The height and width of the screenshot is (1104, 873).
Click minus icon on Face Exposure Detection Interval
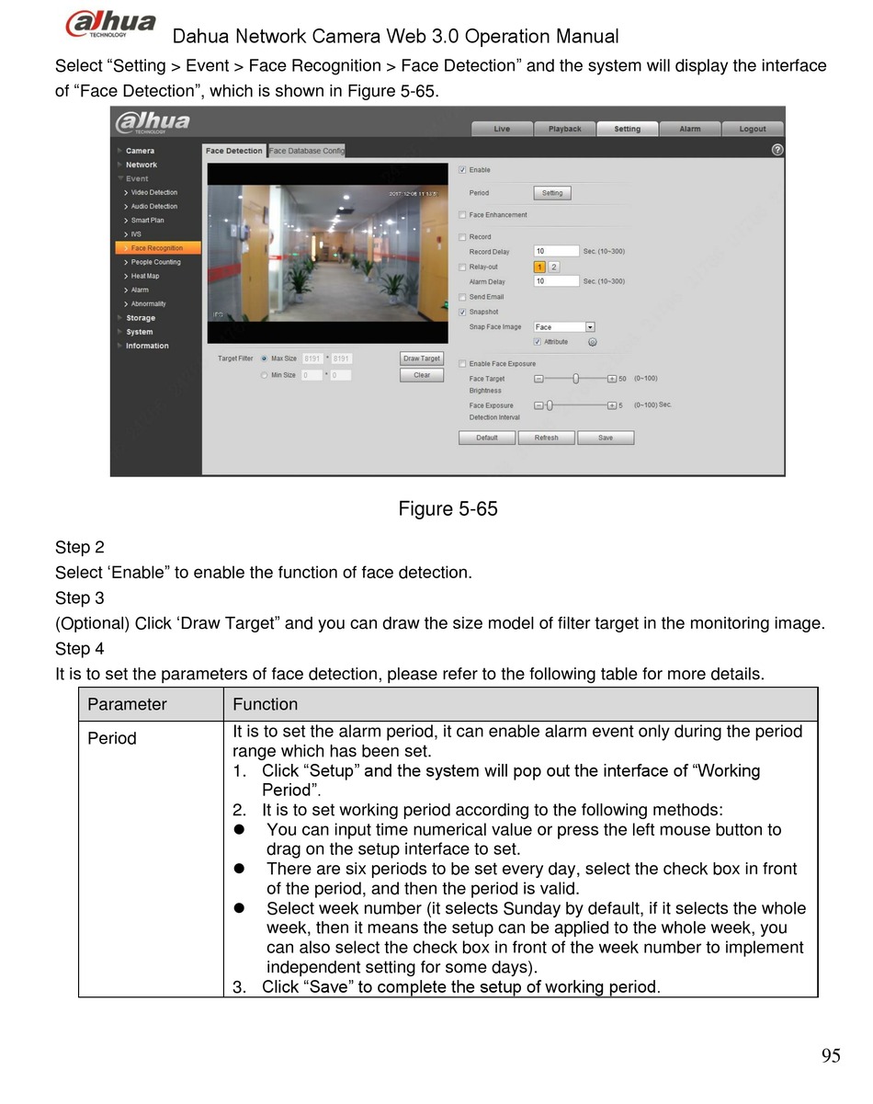tap(539, 405)
